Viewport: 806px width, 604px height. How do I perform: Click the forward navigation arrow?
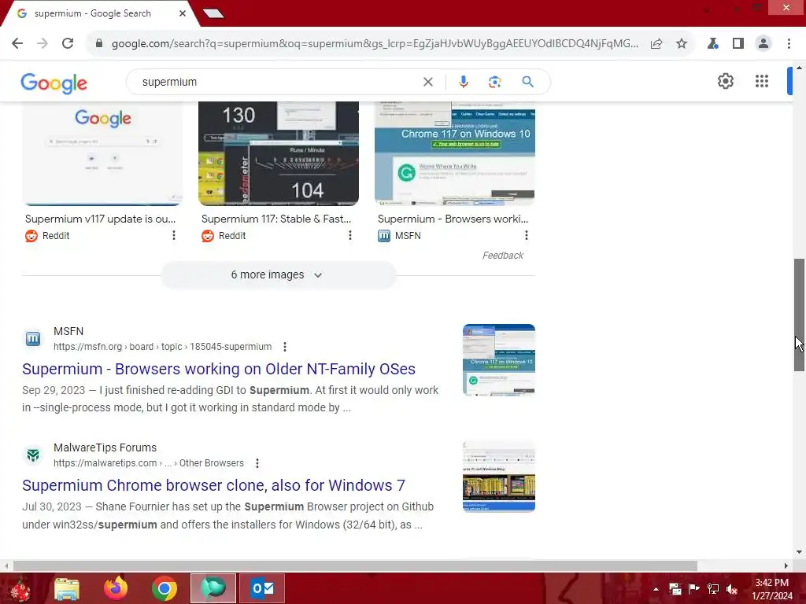(x=43, y=44)
